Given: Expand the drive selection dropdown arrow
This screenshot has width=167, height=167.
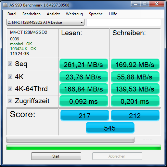Looking at the screenshot, I should click(82, 22).
